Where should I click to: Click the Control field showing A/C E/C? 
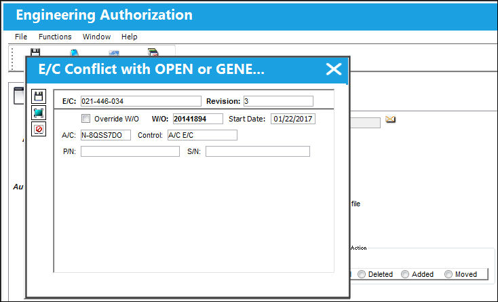tap(202, 135)
